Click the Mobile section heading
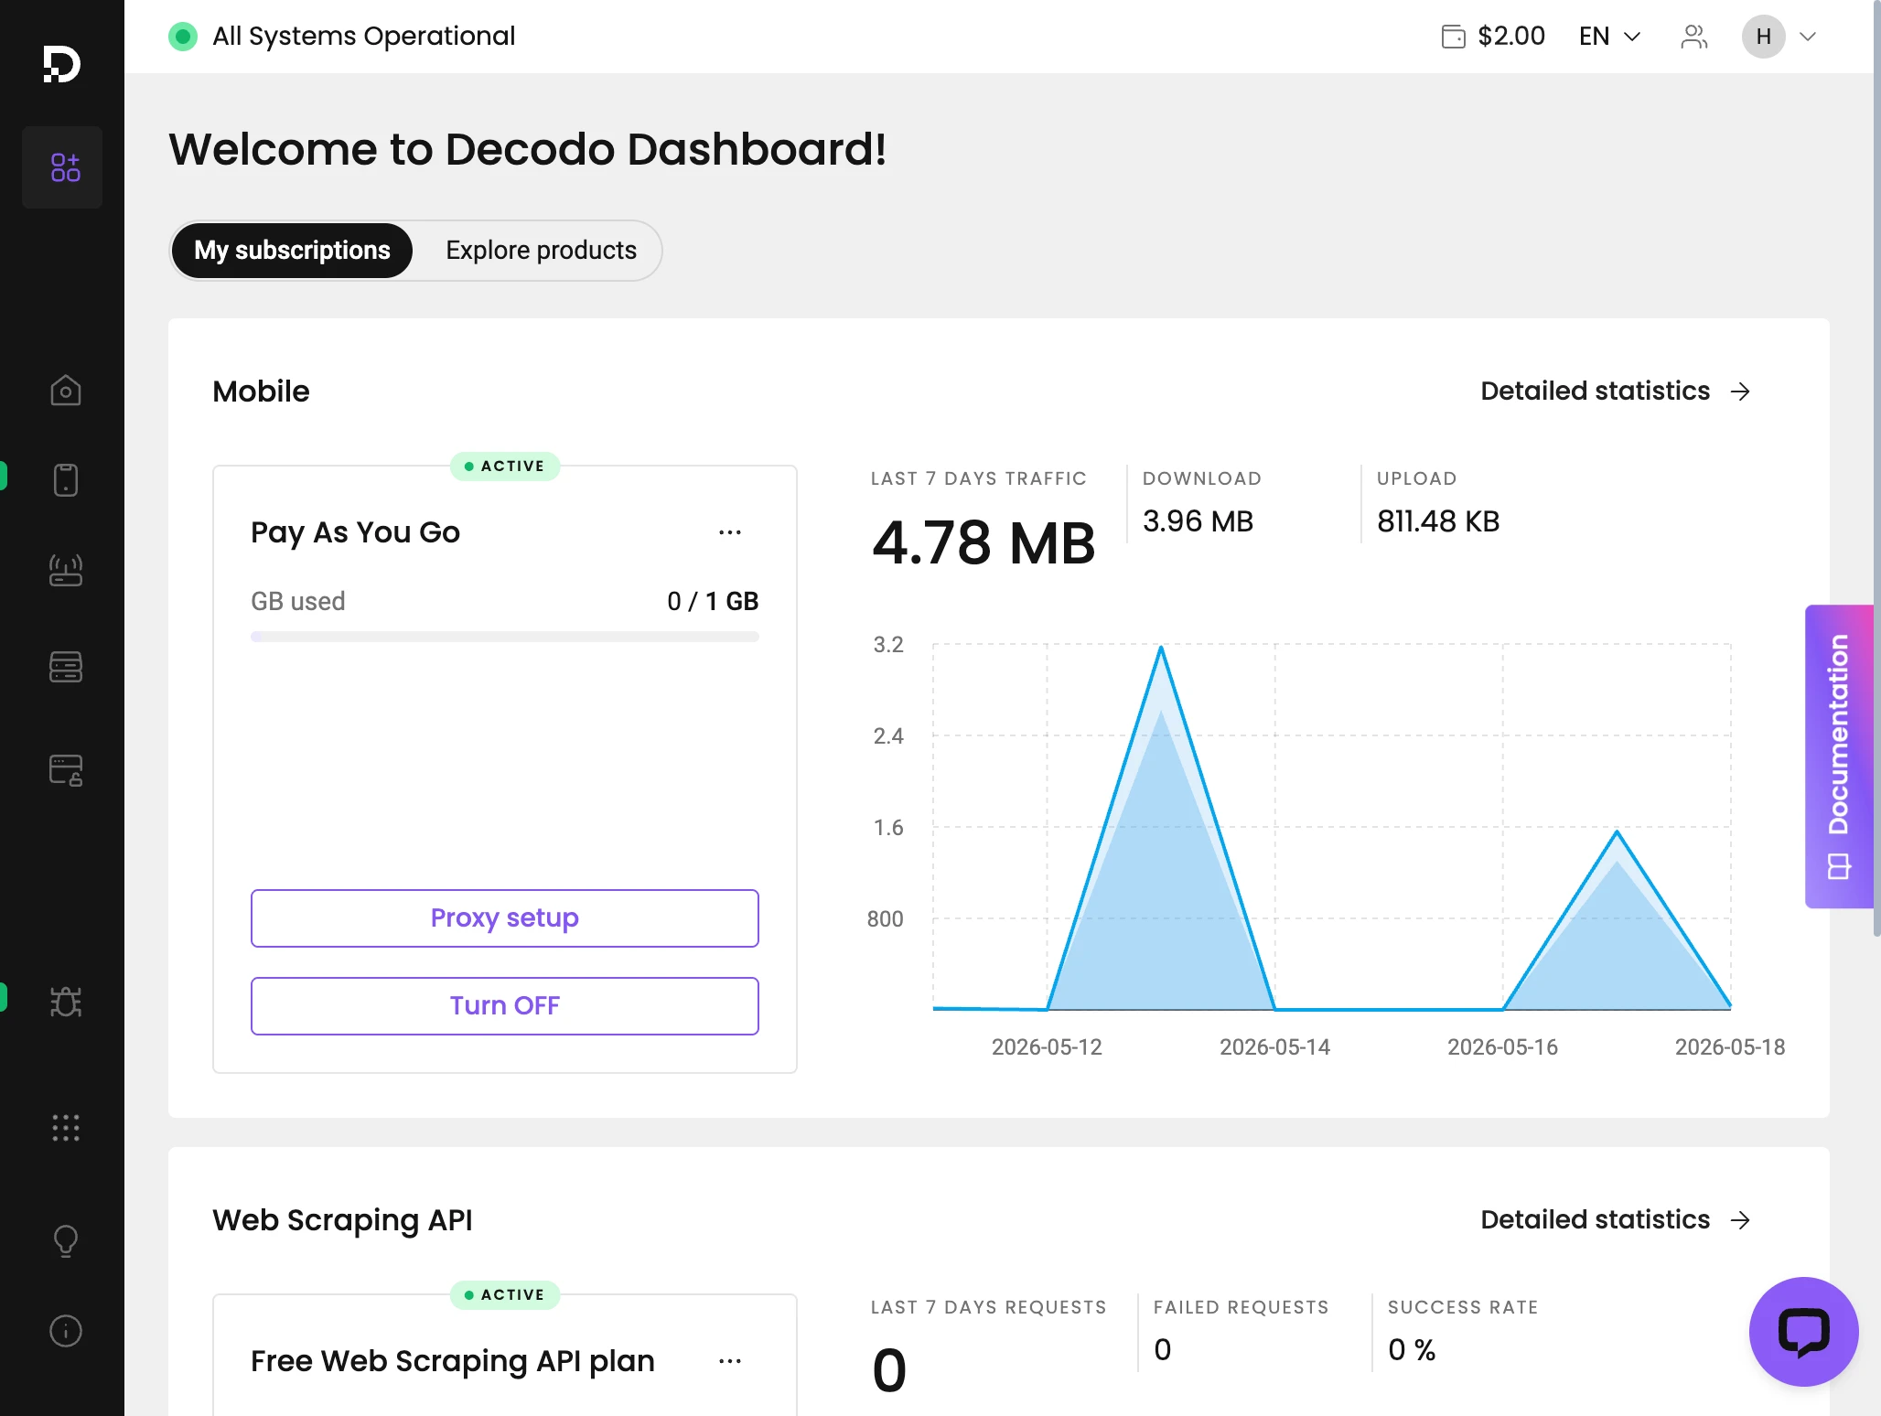The height and width of the screenshot is (1416, 1881). coord(261,392)
